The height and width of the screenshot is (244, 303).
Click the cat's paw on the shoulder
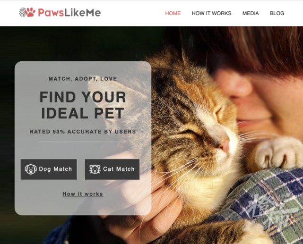pyautogui.click(x=278, y=152)
